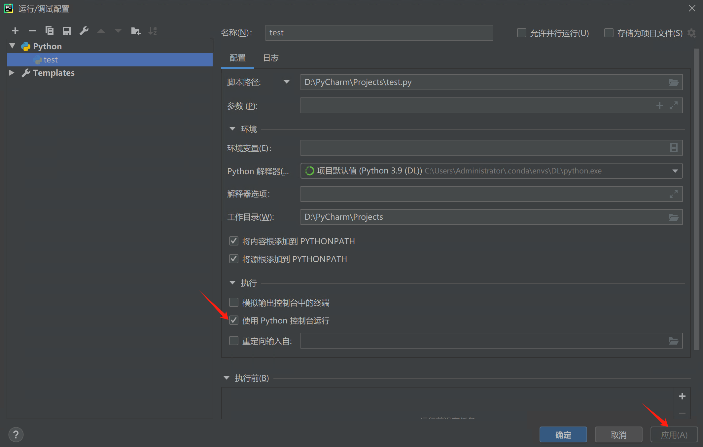Click the 名称 input field
Viewport: 703px width, 447px height.
click(379, 32)
